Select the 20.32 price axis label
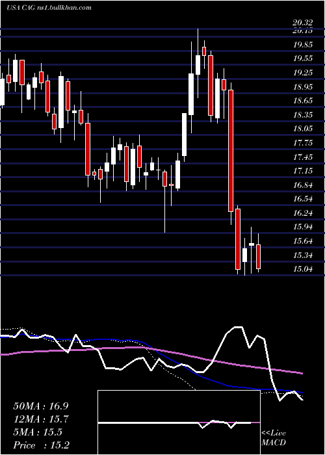Image resolution: width=325 pixels, height=455 pixels. [303, 23]
